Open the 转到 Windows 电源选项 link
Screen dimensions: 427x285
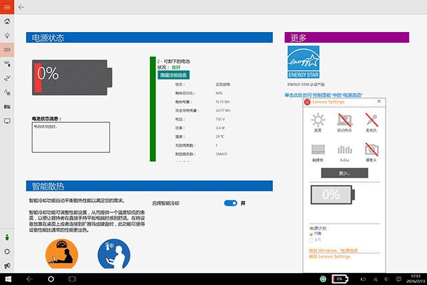click(x=334, y=250)
